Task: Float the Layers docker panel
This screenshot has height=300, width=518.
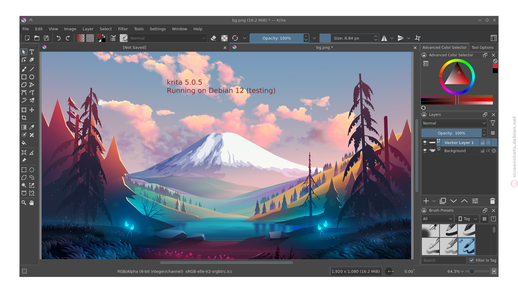Action: click(x=485, y=115)
